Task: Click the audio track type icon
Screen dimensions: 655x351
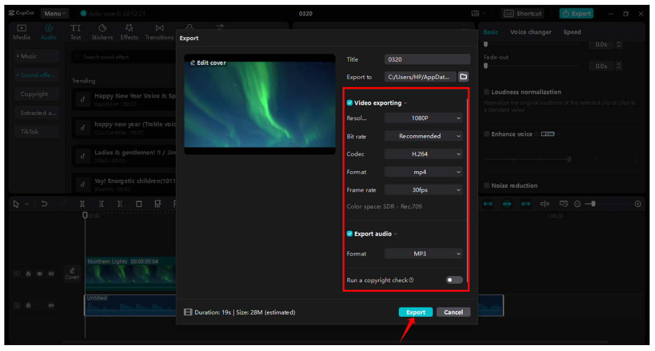Action: point(17,305)
